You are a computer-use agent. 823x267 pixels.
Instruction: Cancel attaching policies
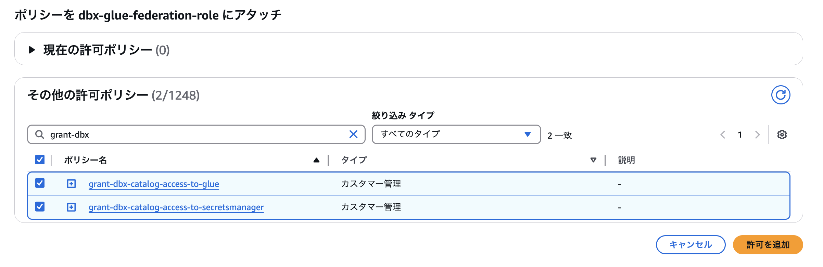coord(691,244)
